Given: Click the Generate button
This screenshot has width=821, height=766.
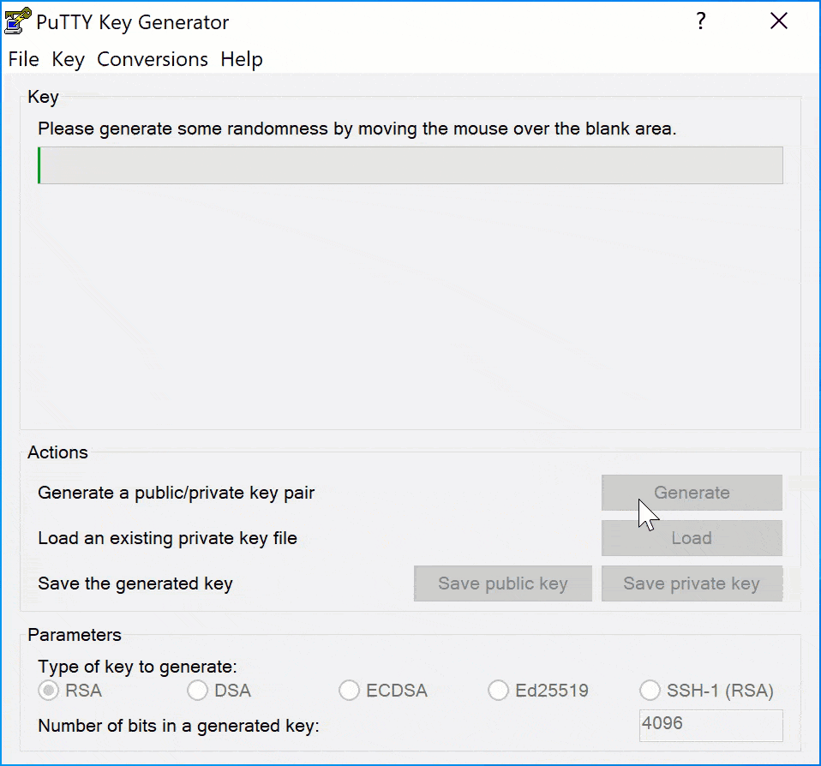Looking at the screenshot, I should pyautogui.click(x=692, y=493).
